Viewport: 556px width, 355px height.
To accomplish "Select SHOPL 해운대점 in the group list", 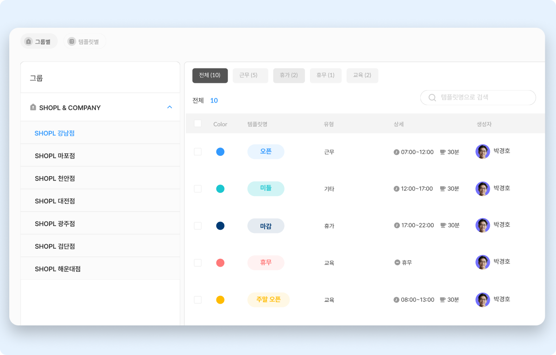I will (x=100, y=269).
